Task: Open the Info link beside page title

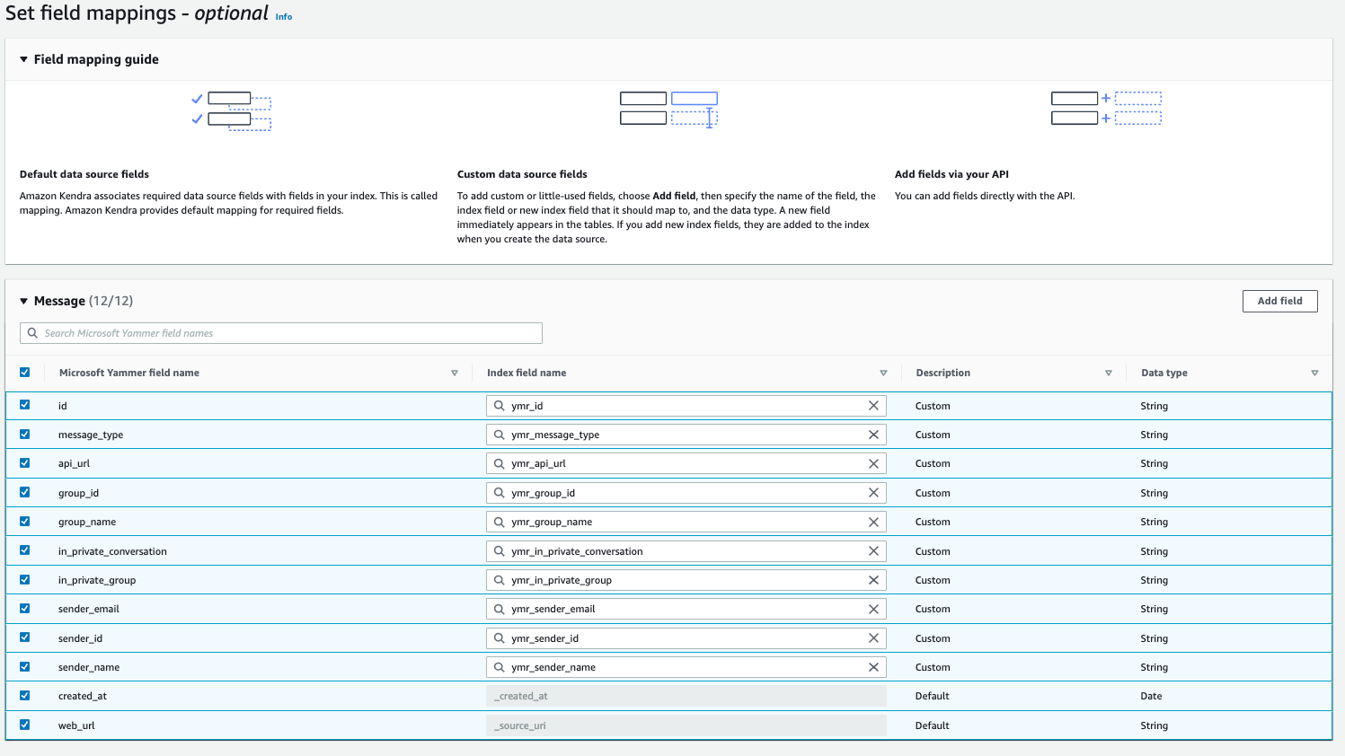Action: coord(284,17)
